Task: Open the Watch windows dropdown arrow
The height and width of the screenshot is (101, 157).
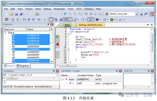Action: tap(78, 20)
